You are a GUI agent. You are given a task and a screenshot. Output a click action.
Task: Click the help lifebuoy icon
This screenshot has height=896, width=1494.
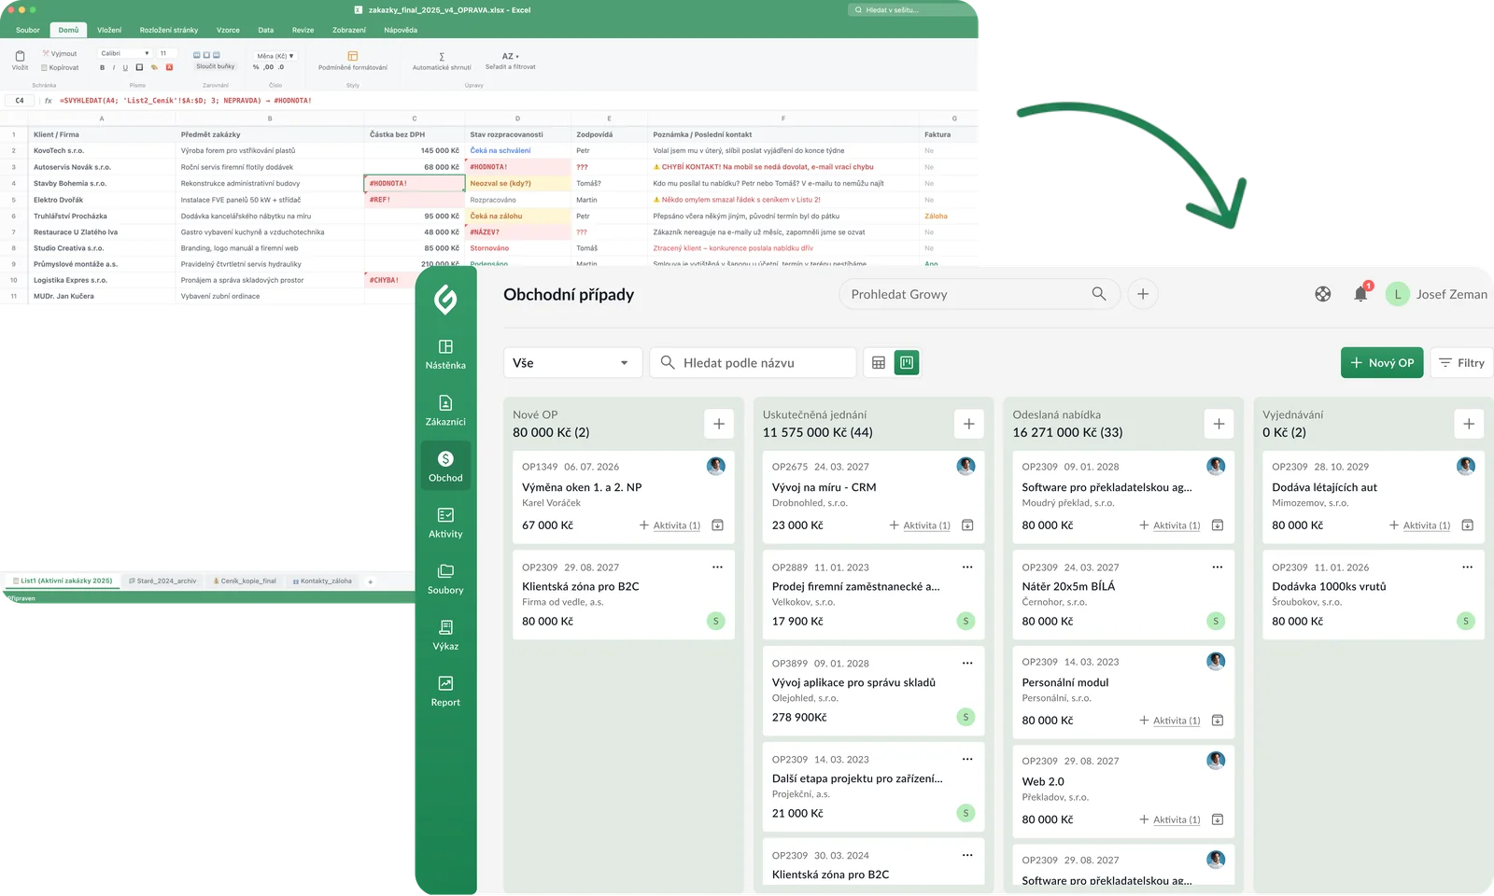pyautogui.click(x=1323, y=294)
